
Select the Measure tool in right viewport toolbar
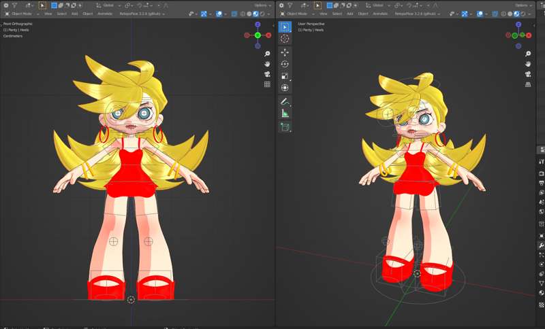(285, 114)
